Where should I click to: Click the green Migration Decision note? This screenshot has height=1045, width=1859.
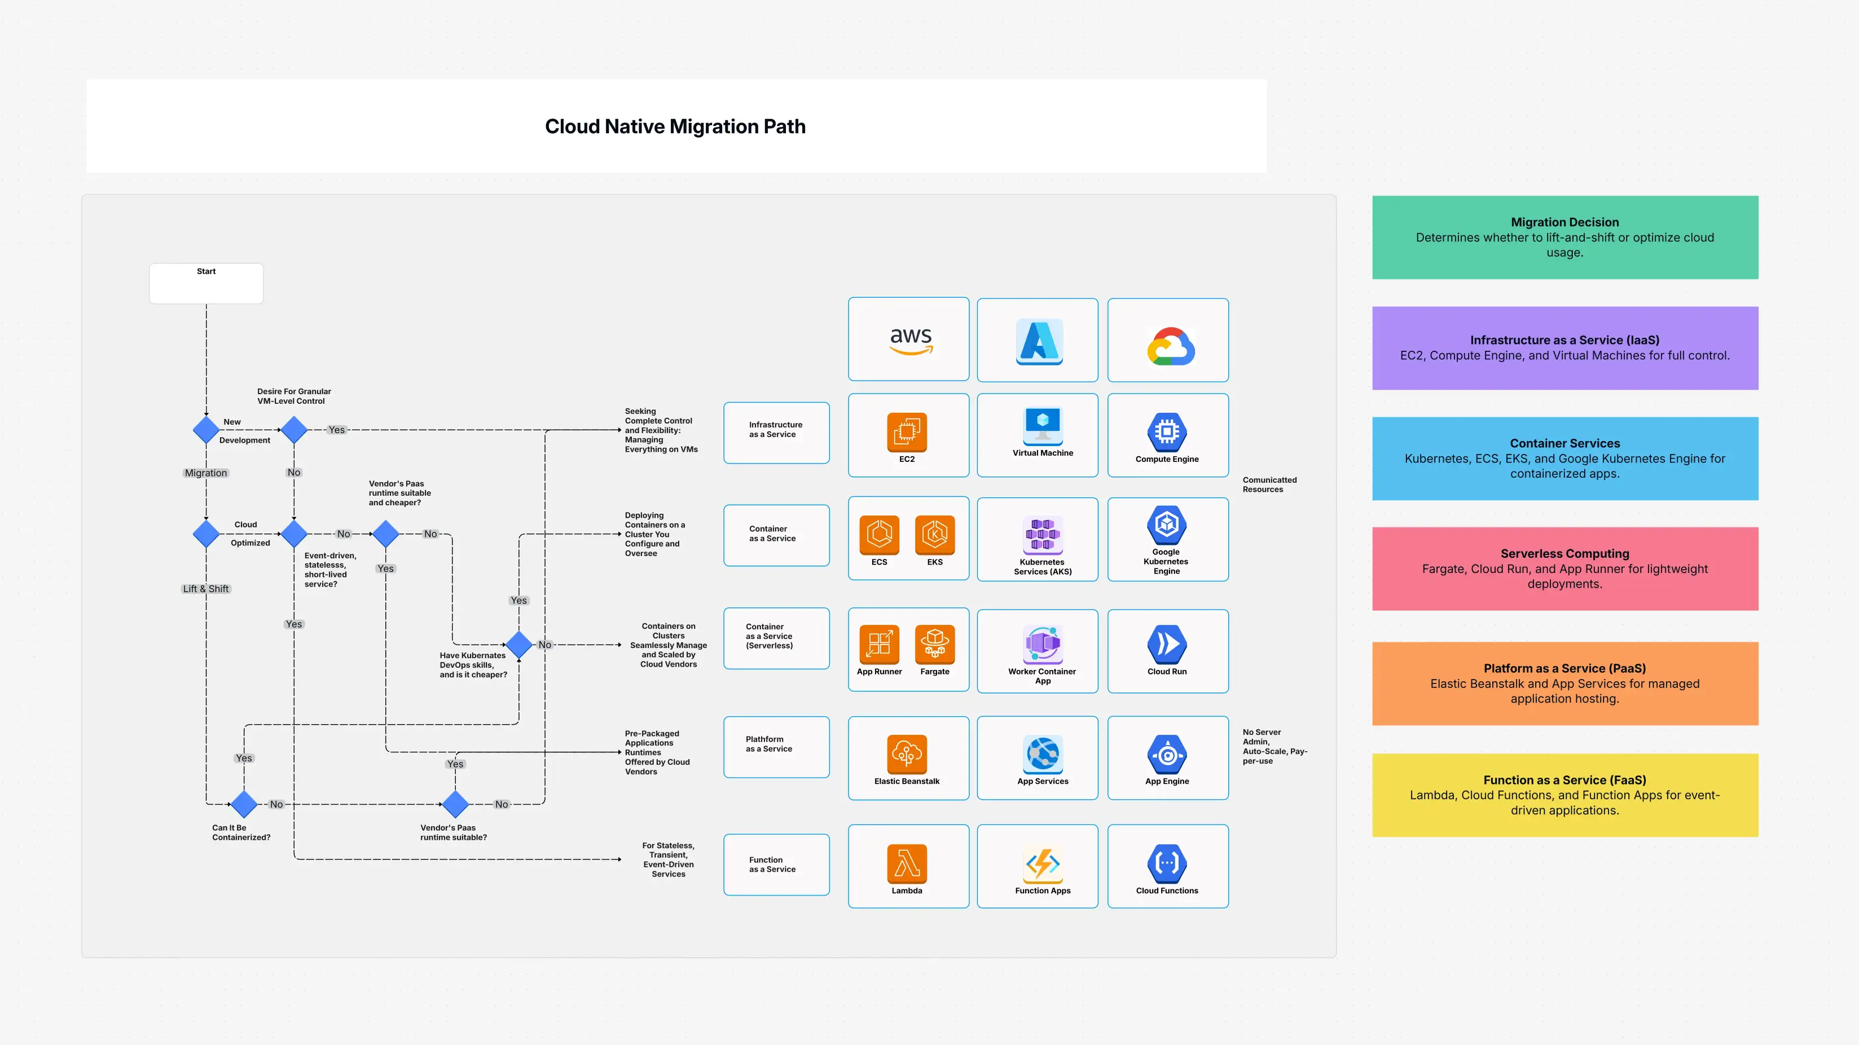pyautogui.click(x=1564, y=237)
